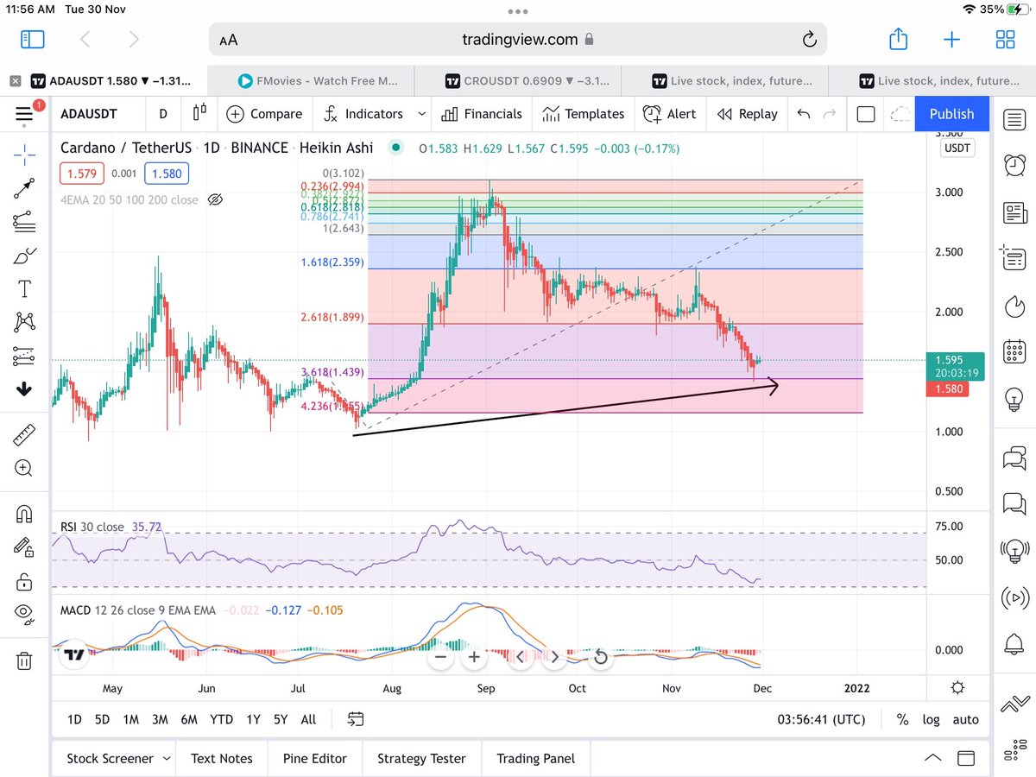This screenshot has height=777, width=1036.
Task: Toggle auto scale mode
Action: [x=965, y=719]
